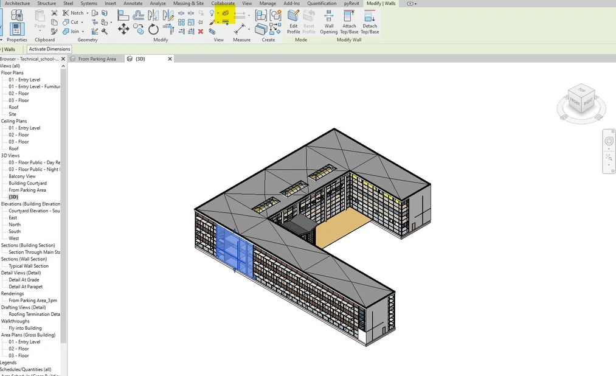616x376 pixels.
Task: Select the Paint tool in Geometry panel
Action: (212, 21)
